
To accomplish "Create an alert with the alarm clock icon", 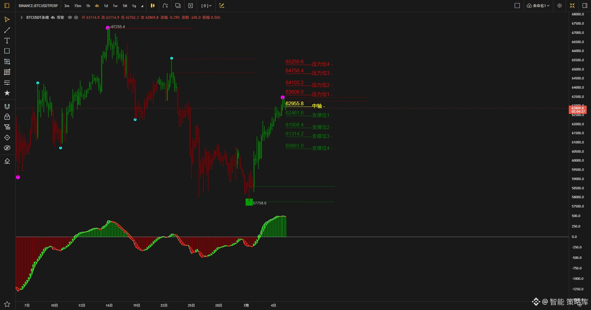I will click(x=191, y=6).
